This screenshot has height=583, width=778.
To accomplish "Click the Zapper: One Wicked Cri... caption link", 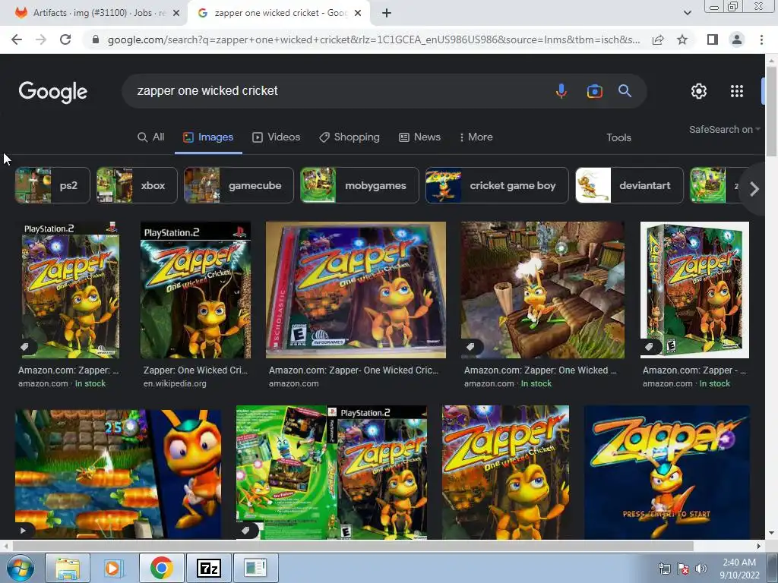I will pos(195,370).
